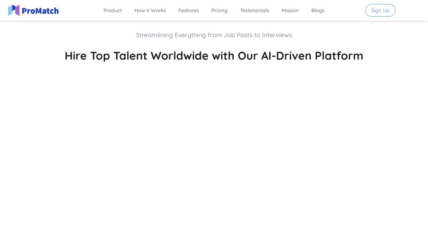Image resolution: width=428 pixels, height=240 pixels.
Task: Click the 'Hire Top Talent Worldwide' heading
Action: (214, 56)
